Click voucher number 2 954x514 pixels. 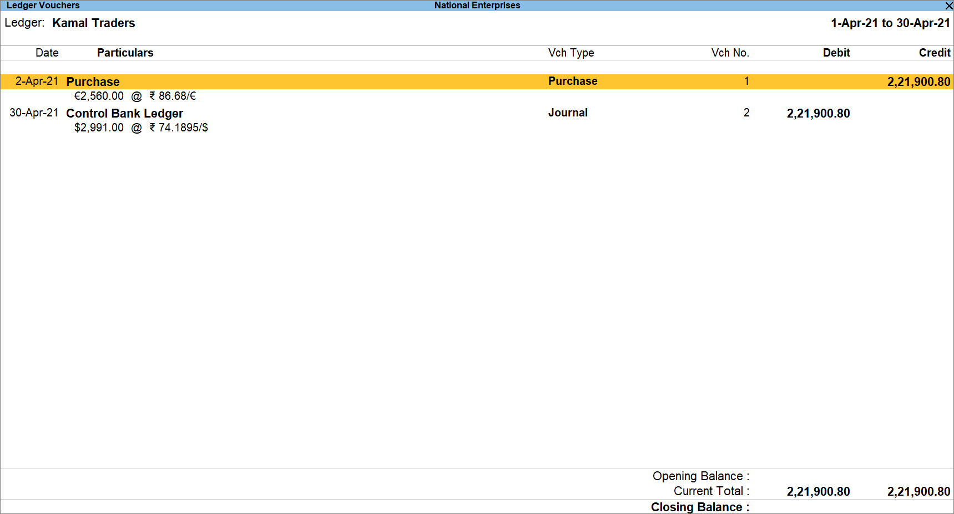(x=746, y=113)
